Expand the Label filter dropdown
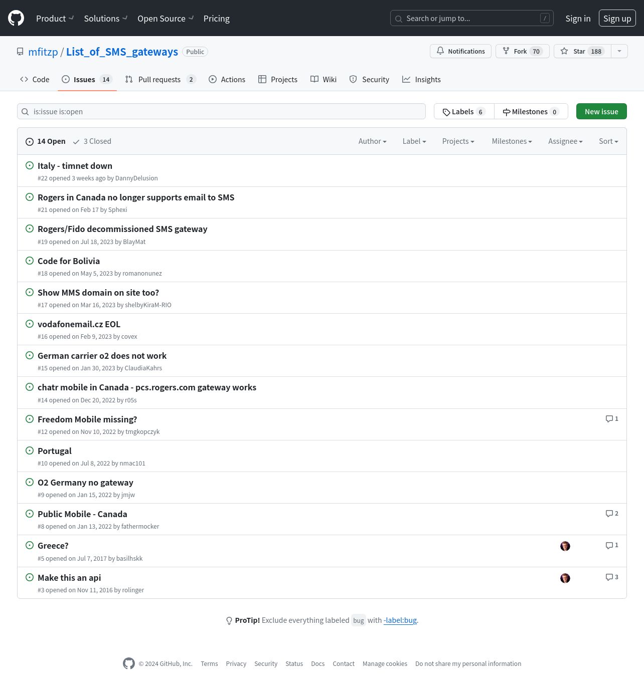644x689 pixels. pos(414,141)
